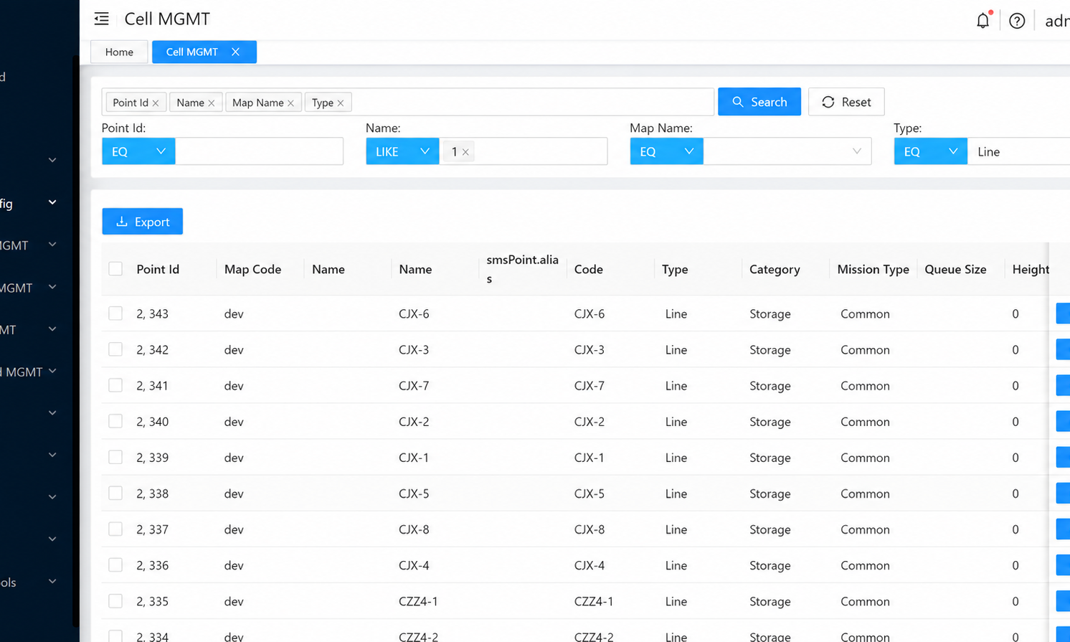Click the Search button
The image size is (1070, 642).
coord(759,102)
